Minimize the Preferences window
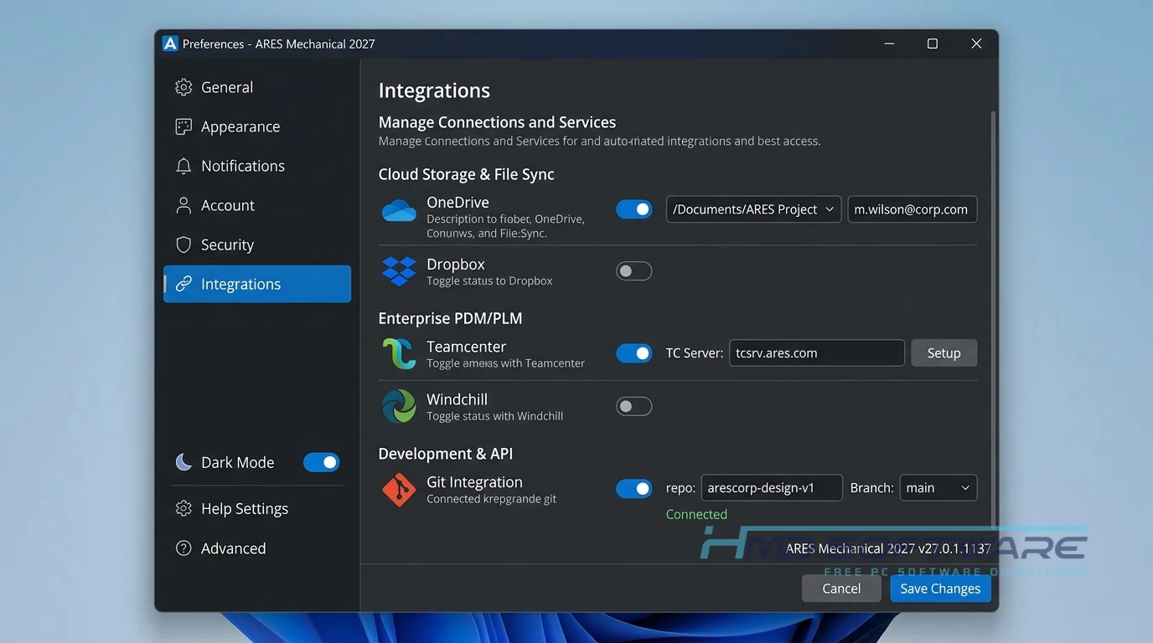1153x643 pixels. click(888, 44)
